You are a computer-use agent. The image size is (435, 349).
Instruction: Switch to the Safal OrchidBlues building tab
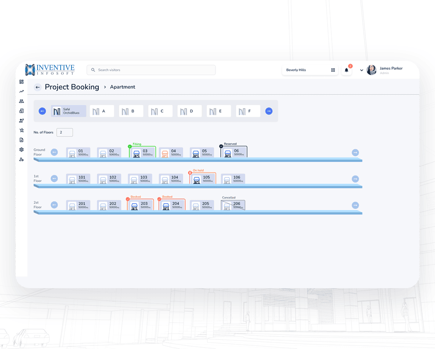point(68,111)
